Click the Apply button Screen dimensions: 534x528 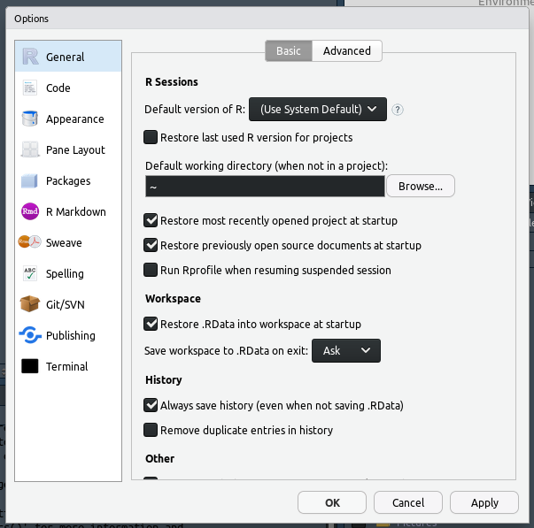pos(484,502)
